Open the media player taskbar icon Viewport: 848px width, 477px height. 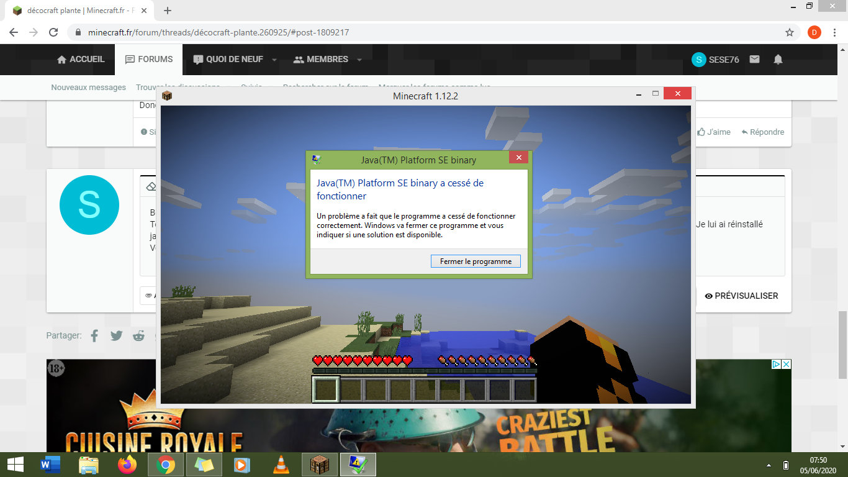[x=242, y=465]
